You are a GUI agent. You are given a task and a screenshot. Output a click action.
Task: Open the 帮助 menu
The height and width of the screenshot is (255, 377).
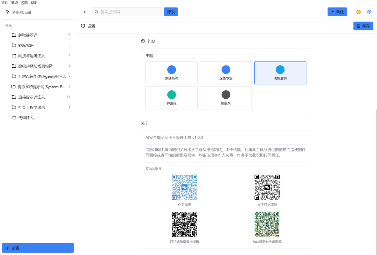click(x=34, y=3)
